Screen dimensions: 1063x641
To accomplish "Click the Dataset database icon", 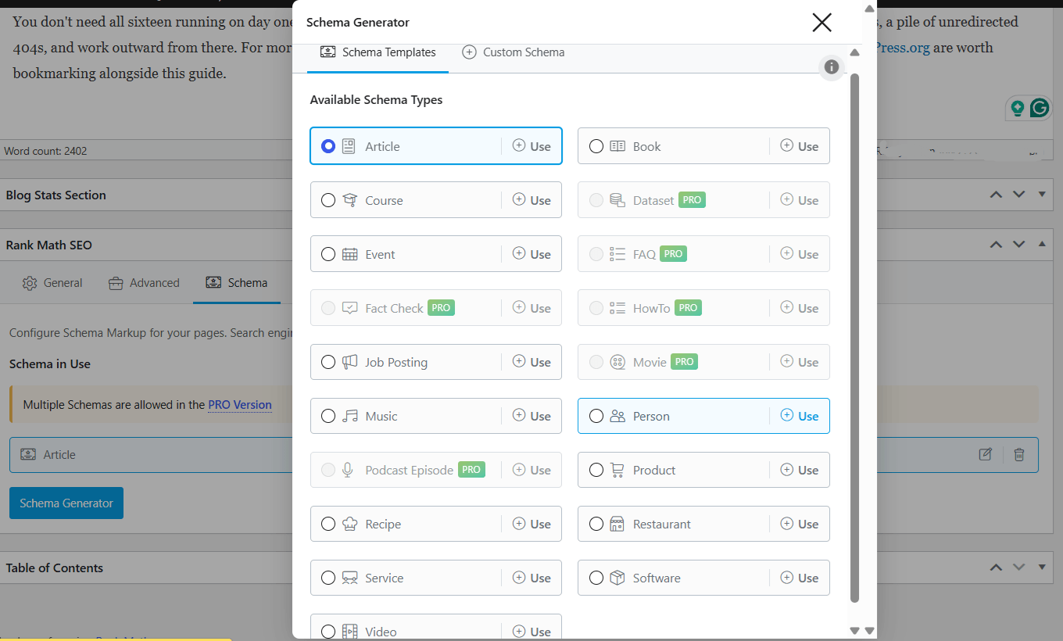I will [617, 200].
